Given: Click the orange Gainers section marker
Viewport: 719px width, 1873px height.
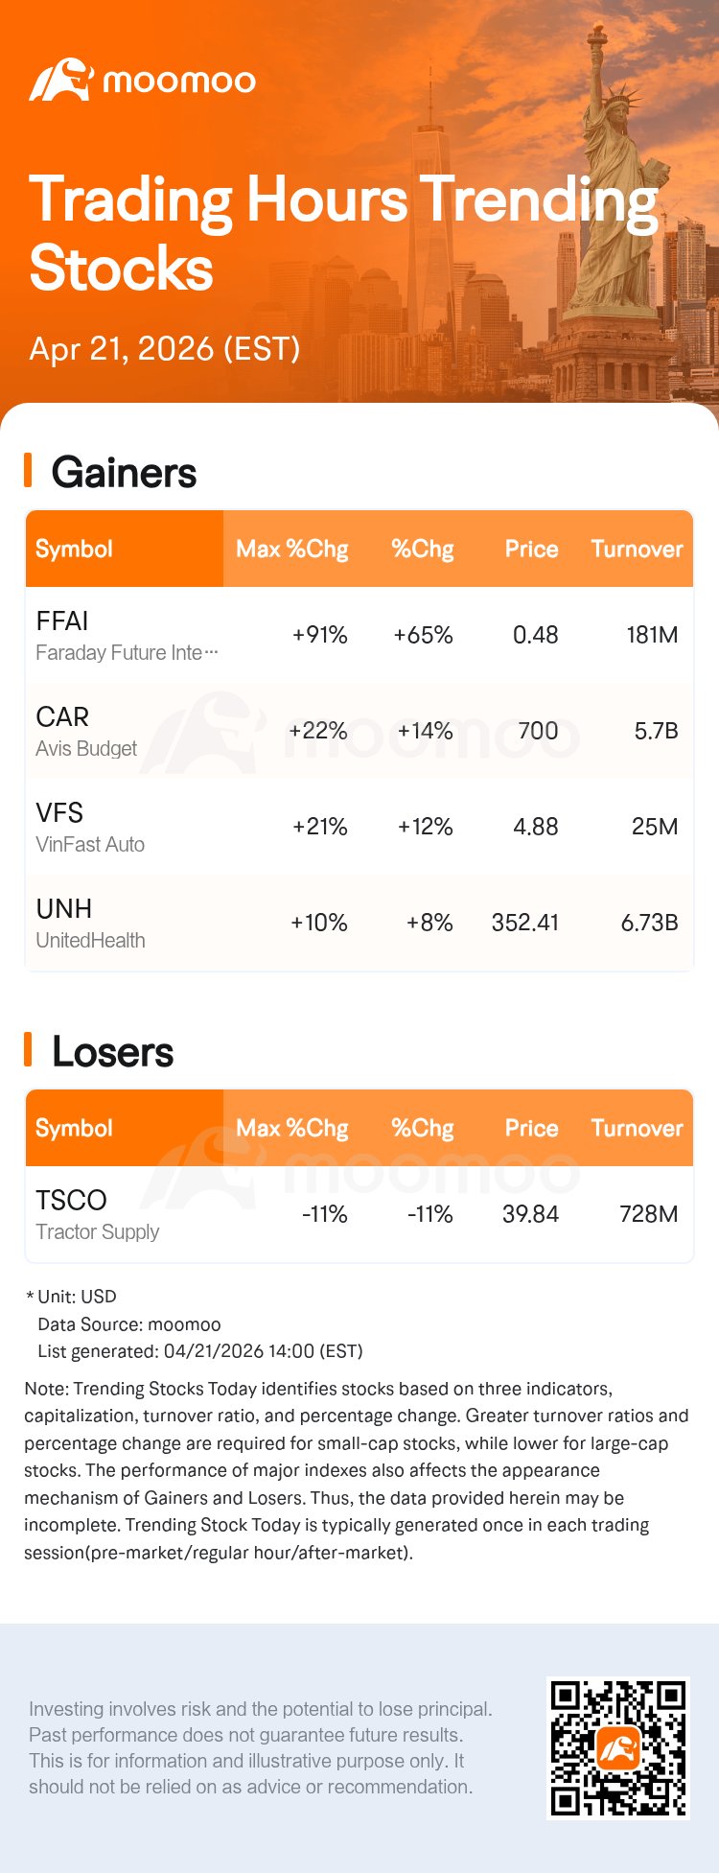Looking at the screenshot, I should click(29, 471).
